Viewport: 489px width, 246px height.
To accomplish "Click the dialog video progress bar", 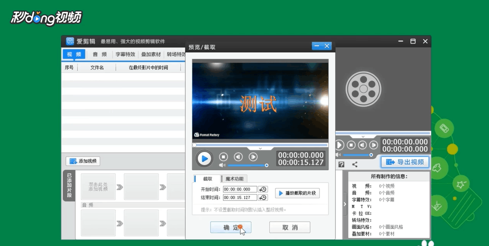I will [260, 145].
